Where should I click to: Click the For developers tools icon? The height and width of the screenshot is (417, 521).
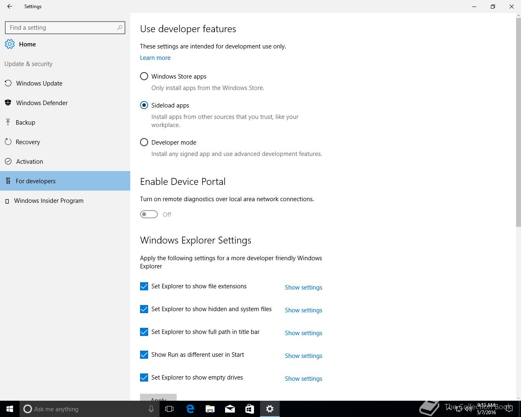(8, 181)
